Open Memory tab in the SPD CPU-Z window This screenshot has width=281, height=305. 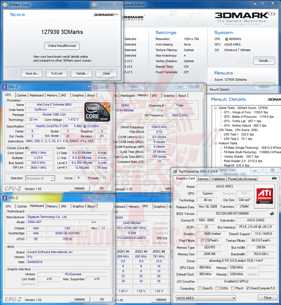coord(134,206)
